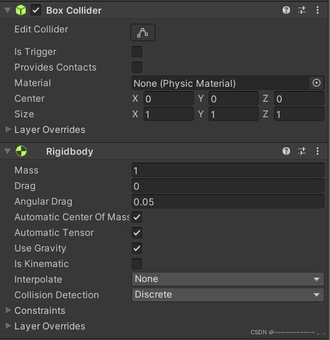
Task: Turn off Use Gravity checkbox
Action: [x=137, y=248]
